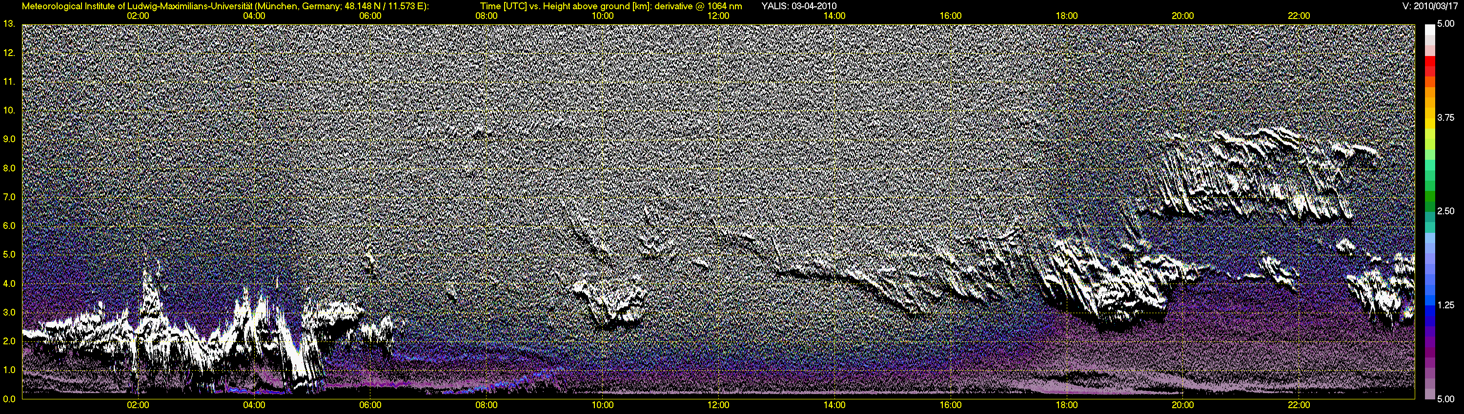Click the 'YALIS: 03-04-2010' label
1464x414 pixels.
tap(798, 6)
